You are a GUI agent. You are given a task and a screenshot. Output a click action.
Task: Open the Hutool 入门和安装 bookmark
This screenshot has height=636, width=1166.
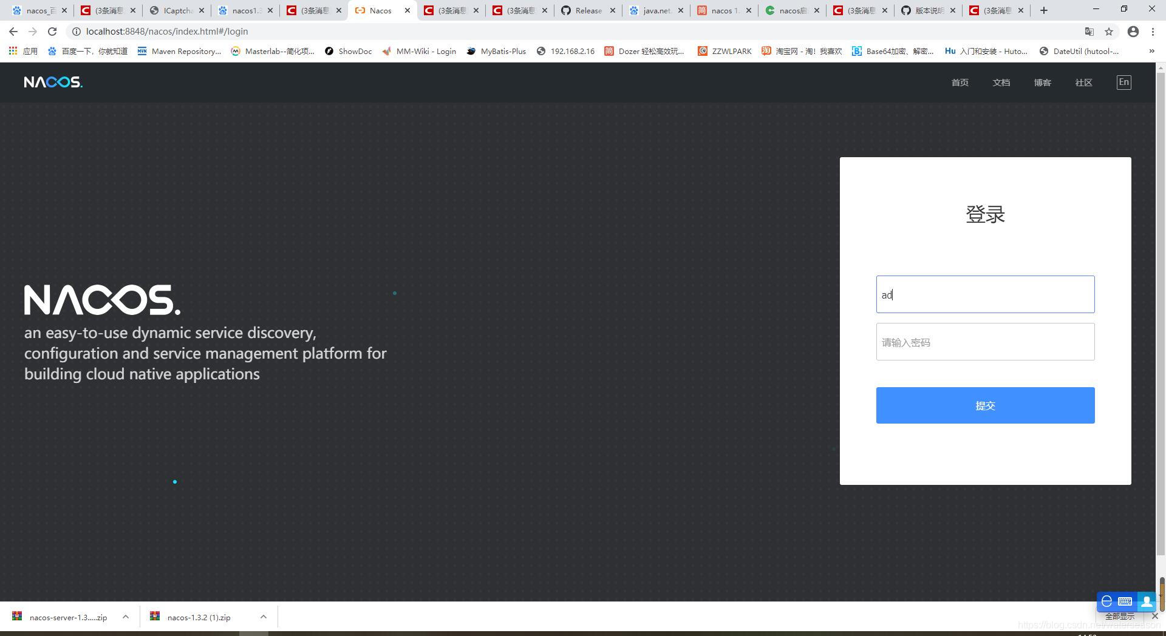coord(987,52)
